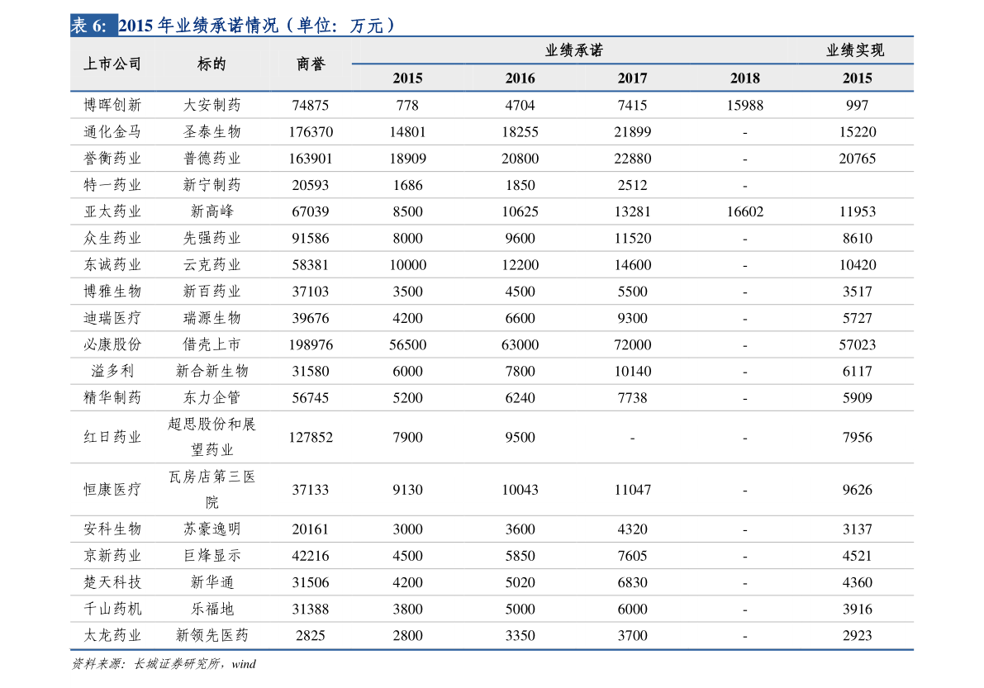Pick company name '千山药机'
984x688 pixels.
tap(112, 609)
